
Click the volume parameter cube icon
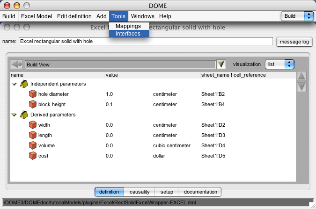point(33,145)
